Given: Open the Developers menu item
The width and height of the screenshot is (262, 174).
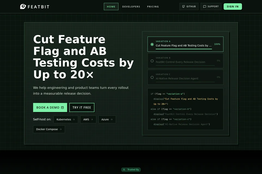Looking at the screenshot, I should click(x=131, y=7).
